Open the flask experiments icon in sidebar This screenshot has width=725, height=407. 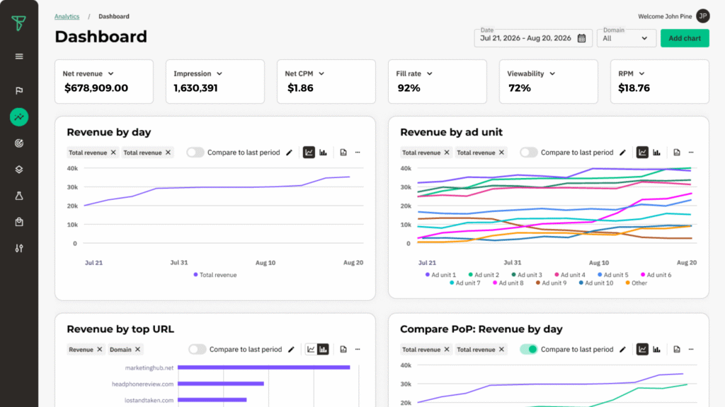pos(19,196)
